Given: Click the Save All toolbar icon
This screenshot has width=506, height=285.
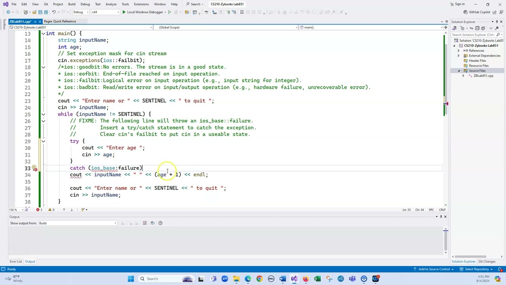Looking at the screenshot, I should point(47,12).
